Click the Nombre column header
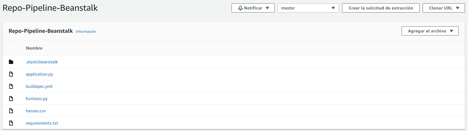Image resolution: width=468 pixels, height=131 pixels. pyautogui.click(x=34, y=48)
